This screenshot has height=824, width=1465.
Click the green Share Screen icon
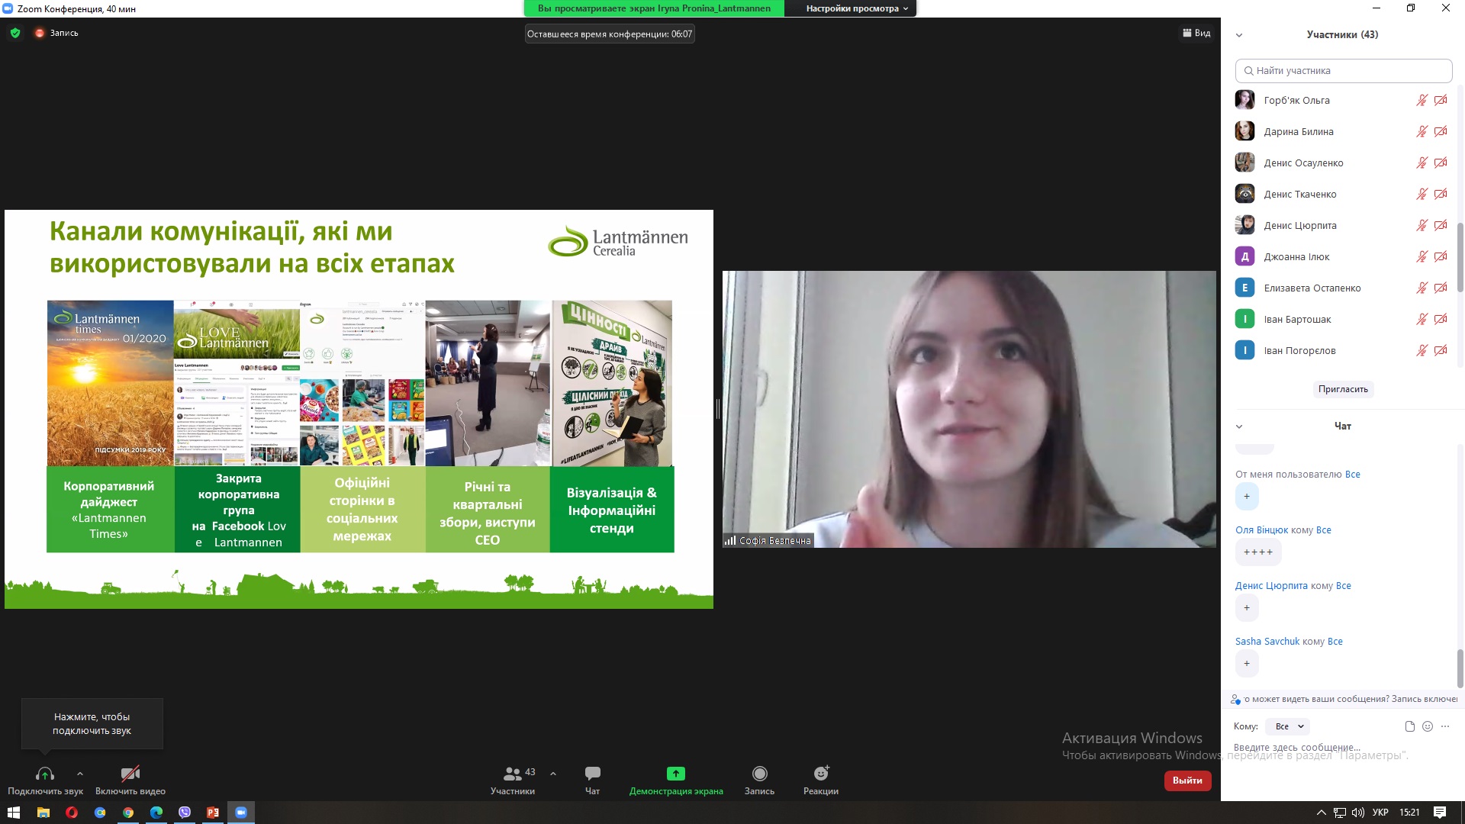(675, 774)
